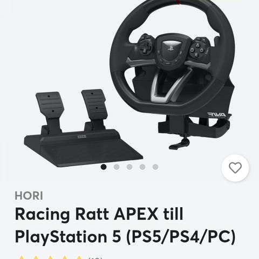Screen dimensions: 259x259
Task: Click the face buttons cluster on wheel
Action: [196, 49]
